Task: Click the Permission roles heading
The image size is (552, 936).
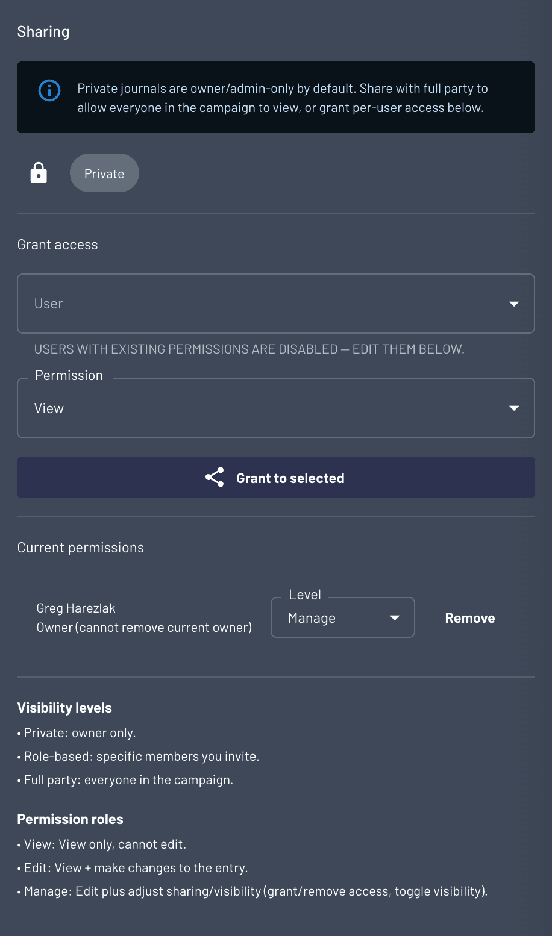Action: click(70, 819)
